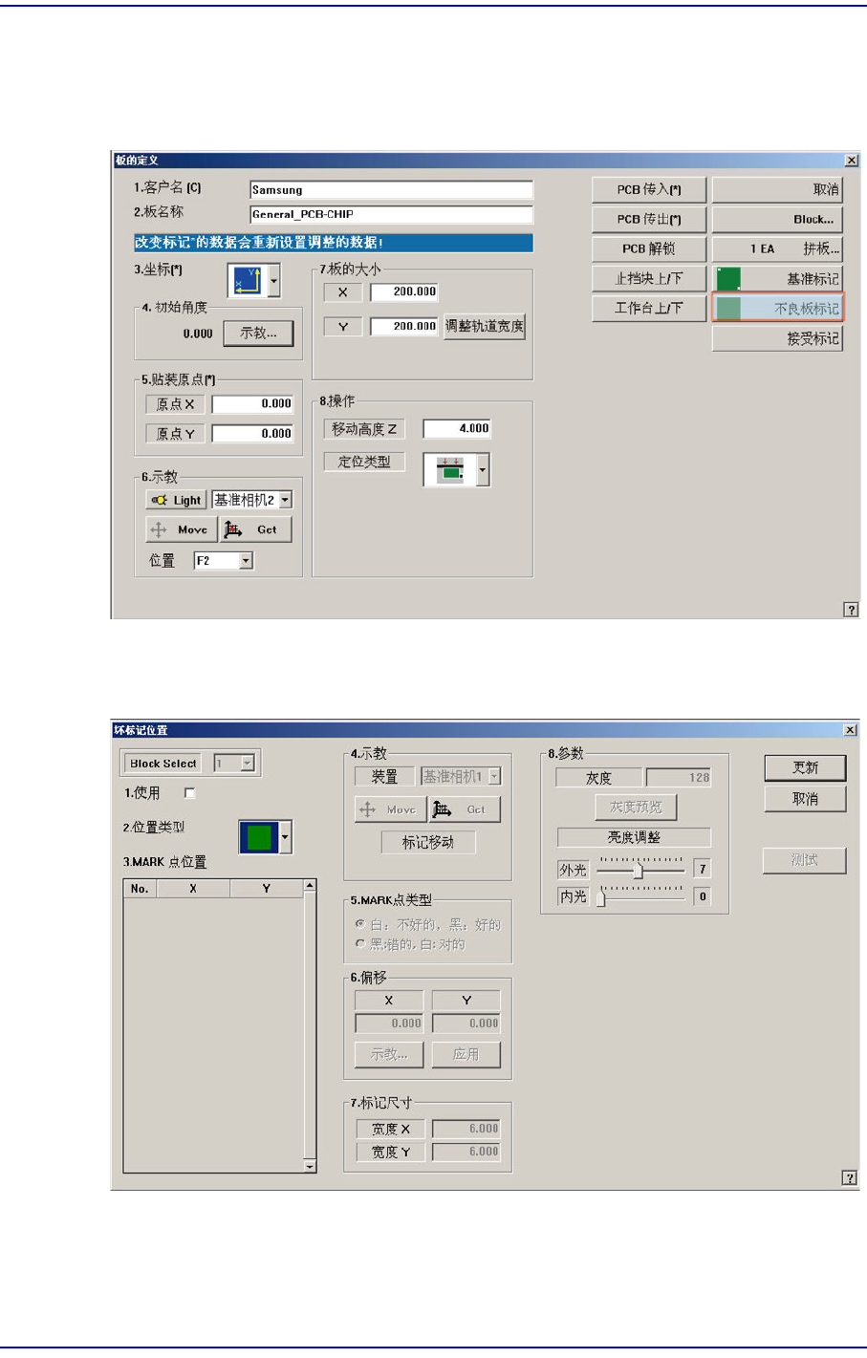867x1358 pixels.
Task: Expand the 定位类型 dropdown arrow
Action: coord(483,470)
